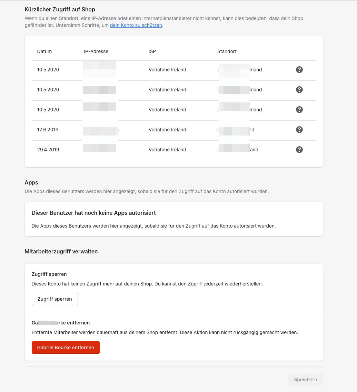Click help icon for third 10.5.2020 entry
This screenshot has width=357, height=392.
(x=299, y=110)
